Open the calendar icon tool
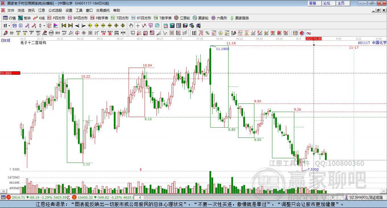 coord(166,26)
